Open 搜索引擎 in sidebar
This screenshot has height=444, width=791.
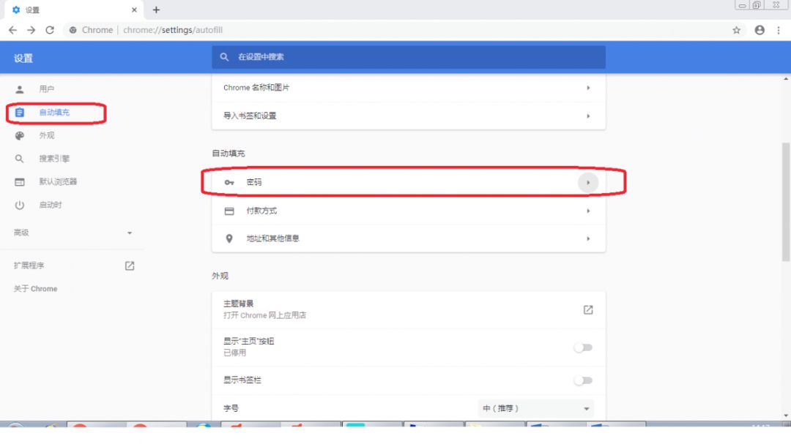coord(54,159)
